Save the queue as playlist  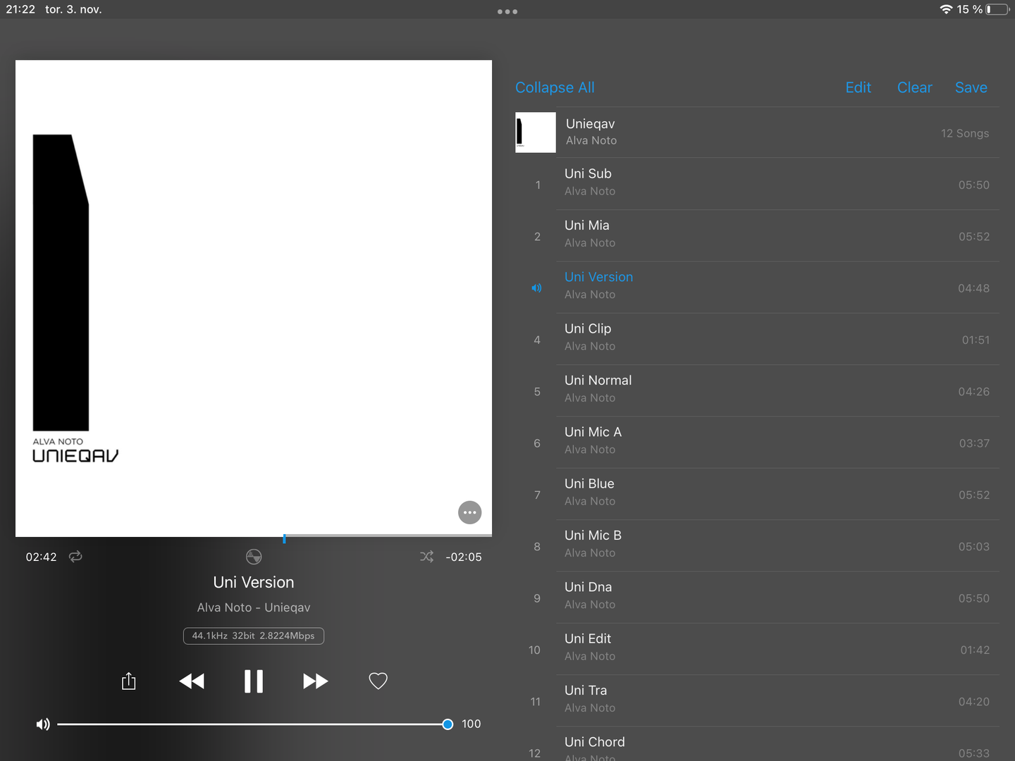[971, 87]
